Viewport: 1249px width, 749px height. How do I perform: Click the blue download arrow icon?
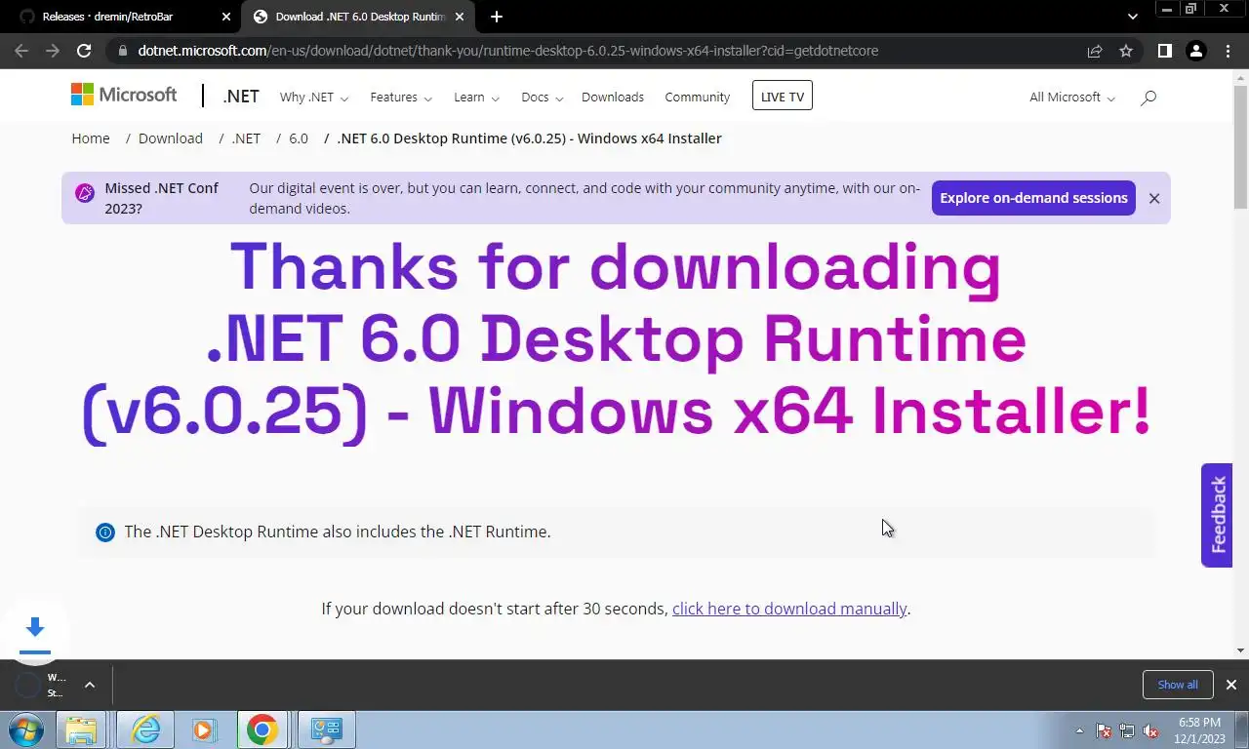pos(35,627)
